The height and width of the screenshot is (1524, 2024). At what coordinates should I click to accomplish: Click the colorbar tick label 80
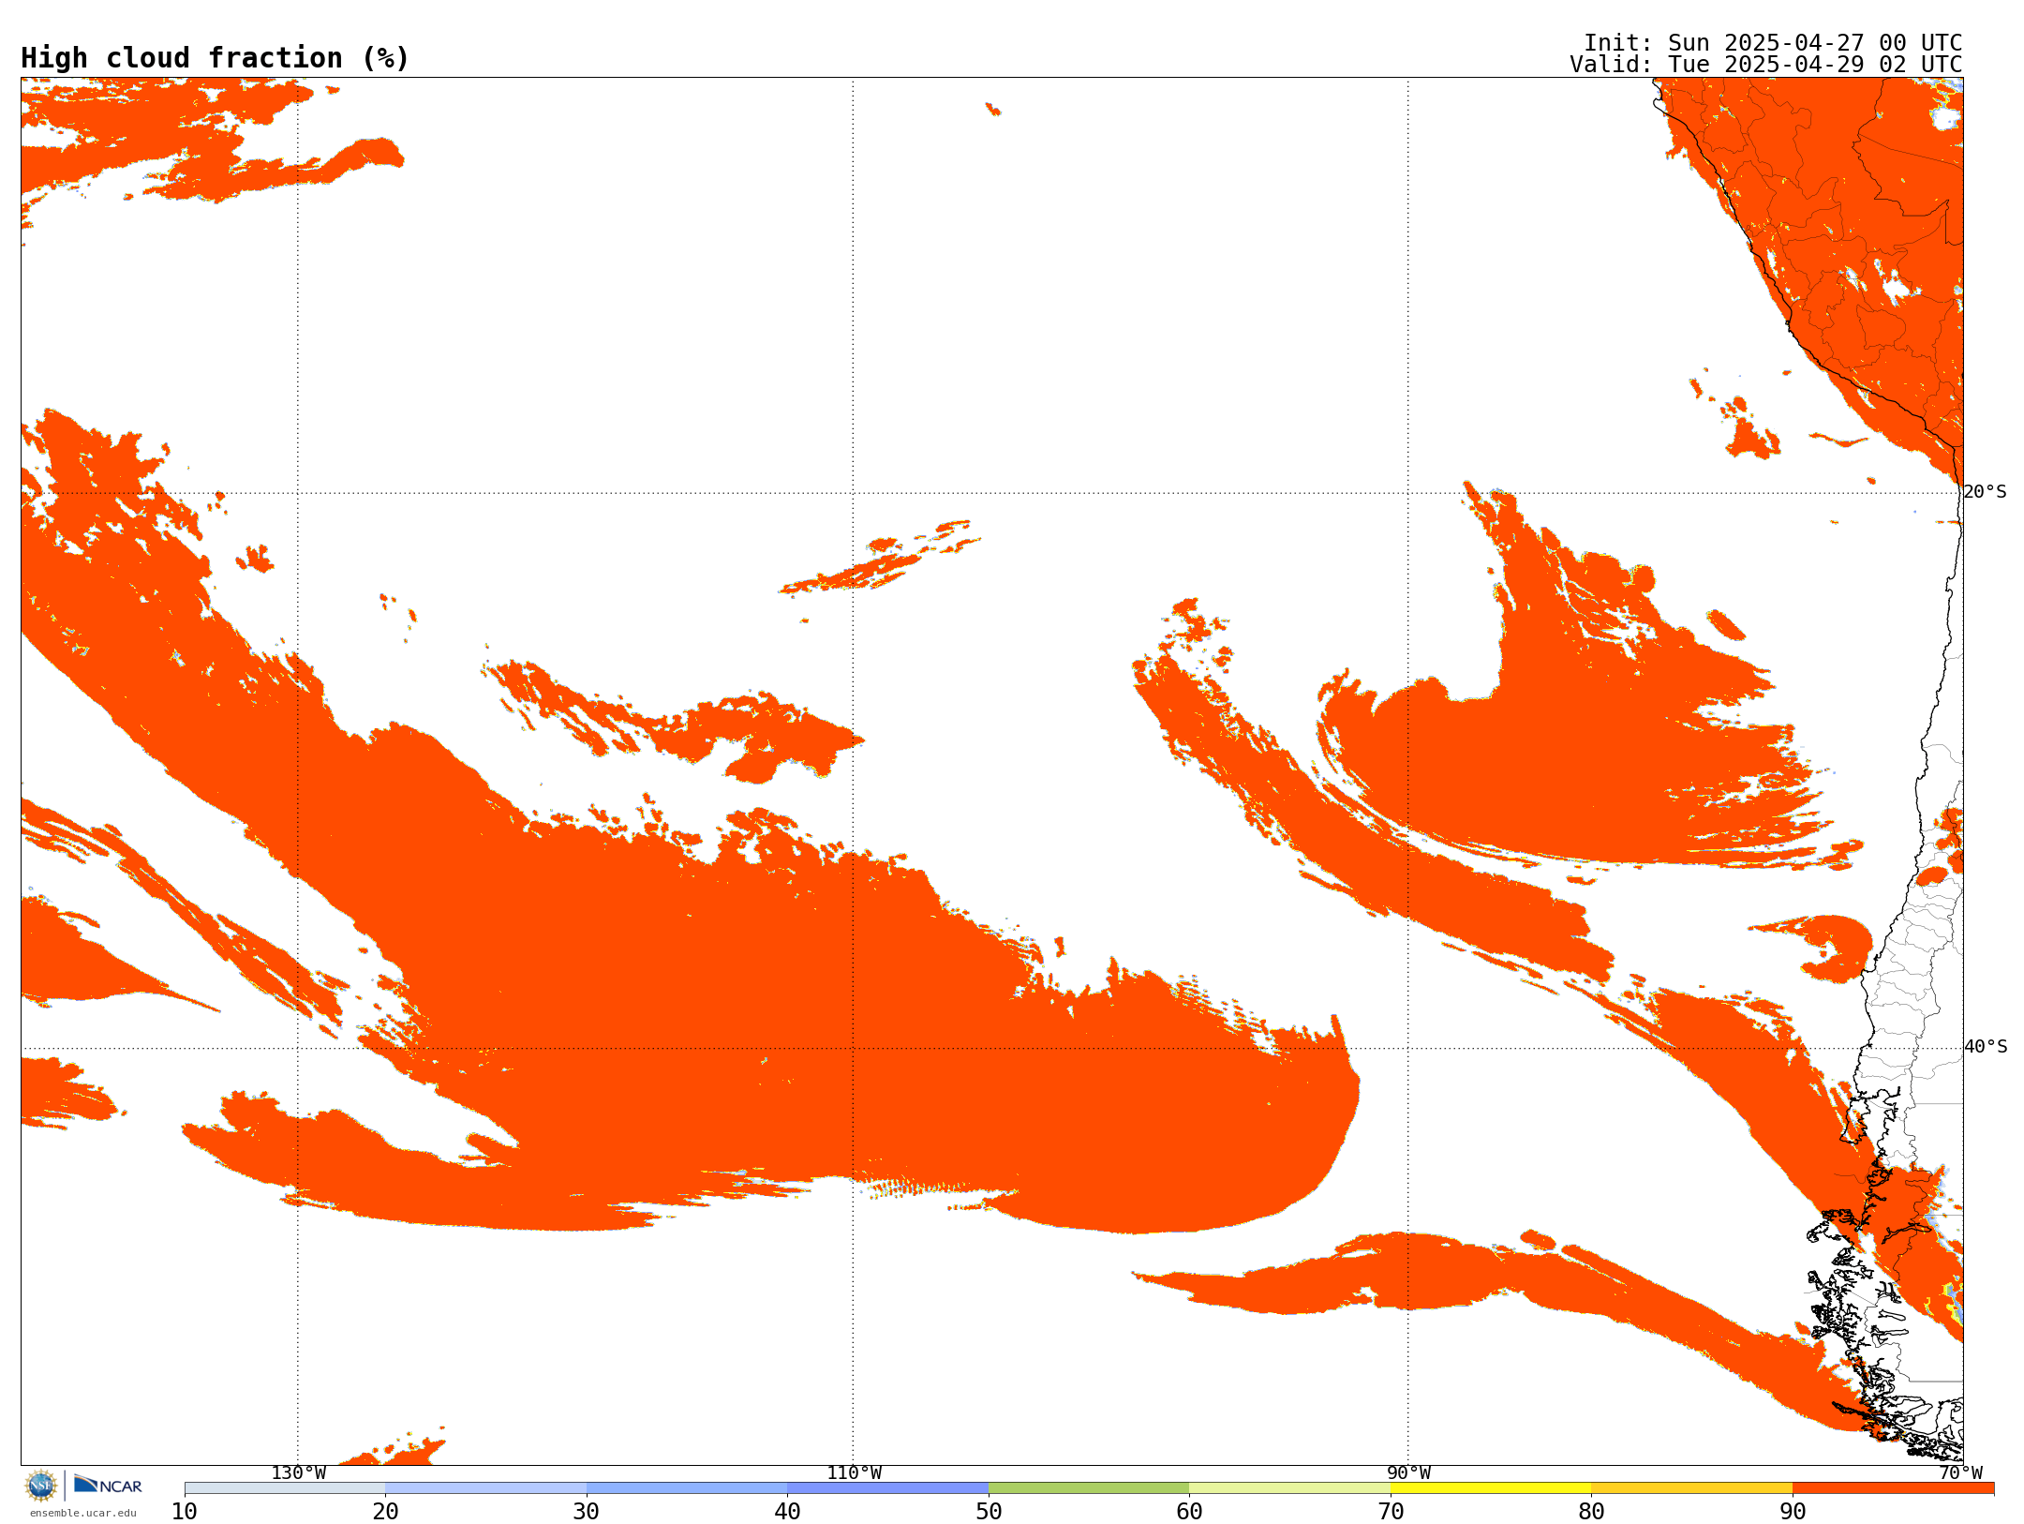(1591, 1511)
